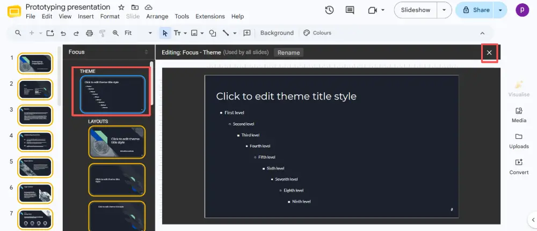
Task: Rename the Focus theme
Action: pos(288,53)
